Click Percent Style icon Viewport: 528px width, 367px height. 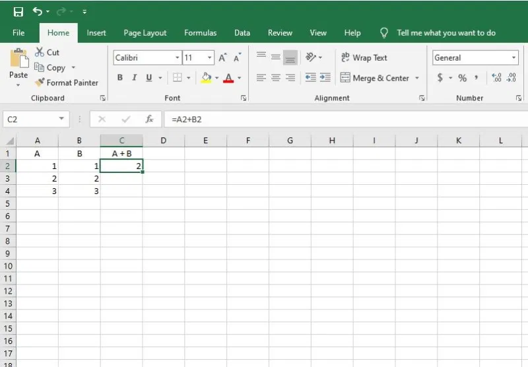(x=463, y=78)
